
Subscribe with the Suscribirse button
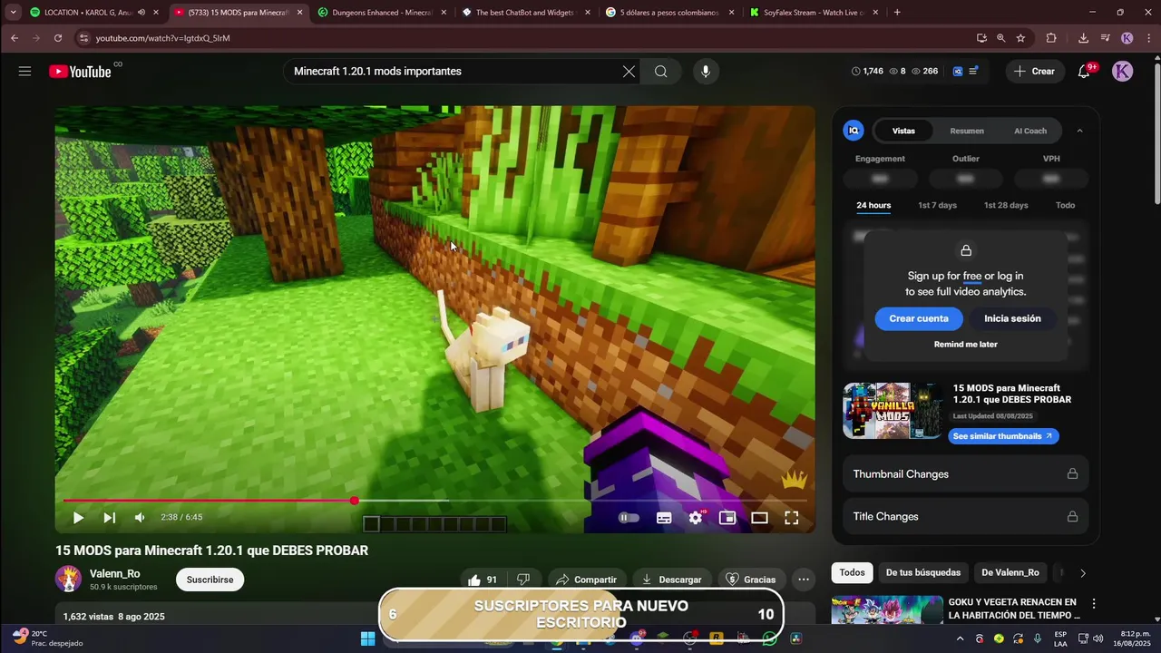(210, 580)
